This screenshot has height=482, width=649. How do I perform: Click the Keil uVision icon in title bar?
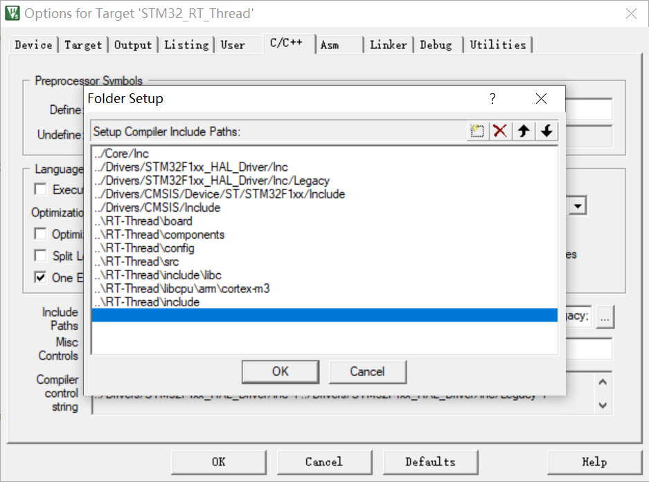point(12,13)
